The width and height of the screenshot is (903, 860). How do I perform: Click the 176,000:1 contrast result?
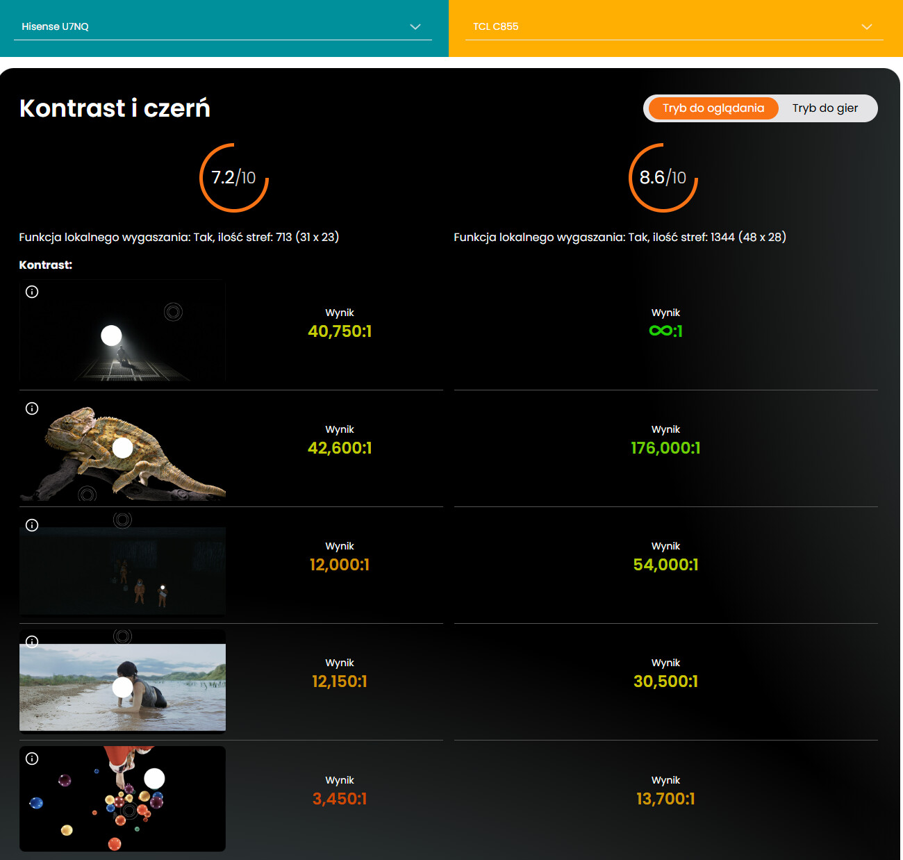click(x=666, y=448)
